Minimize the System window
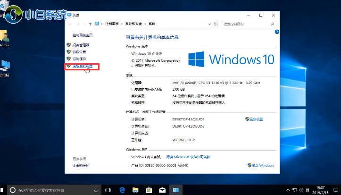The width and height of the screenshot is (341, 195). coord(249,15)
